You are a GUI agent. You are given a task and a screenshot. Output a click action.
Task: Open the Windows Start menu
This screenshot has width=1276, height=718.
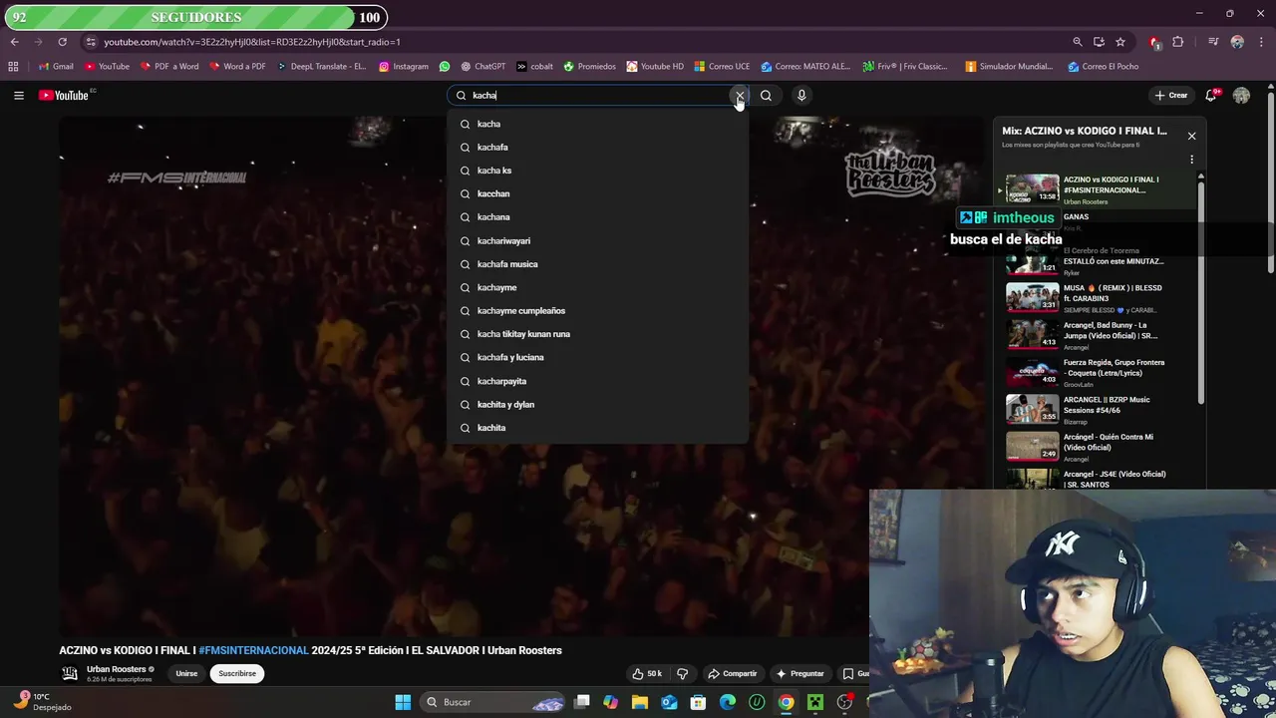coord(403,702)
